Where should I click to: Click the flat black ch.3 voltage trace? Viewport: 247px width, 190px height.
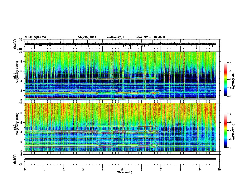[120, 159]
